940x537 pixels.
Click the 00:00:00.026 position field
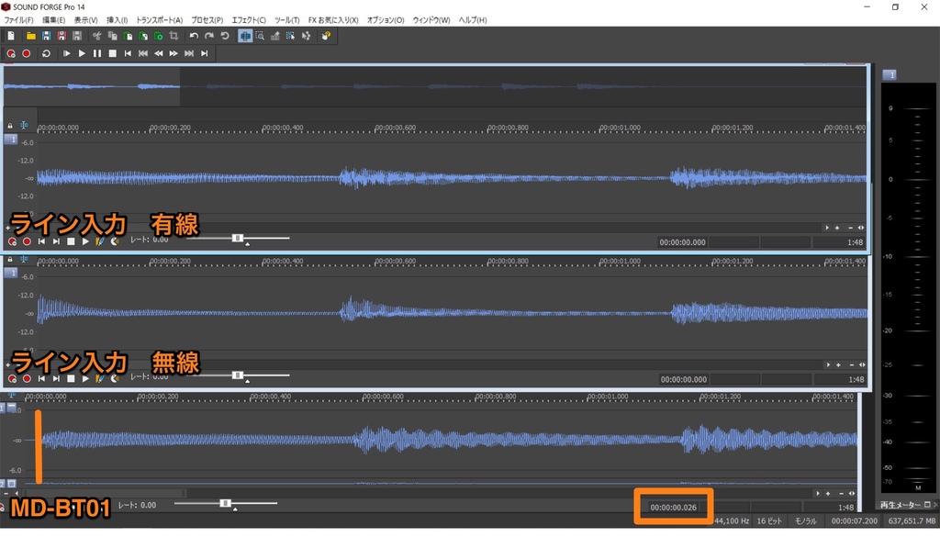click(674, 508)
